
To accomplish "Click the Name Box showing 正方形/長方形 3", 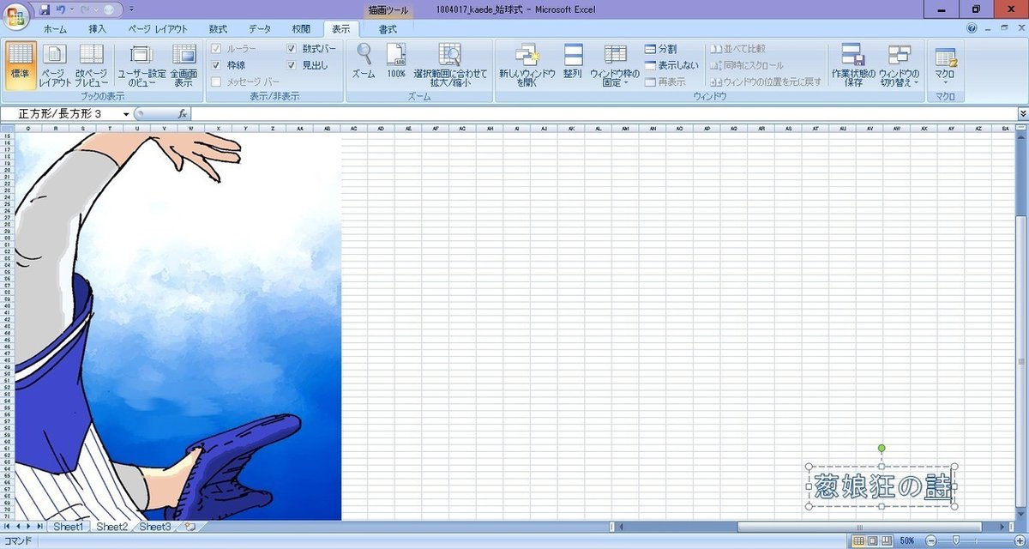I will coord(62,114).
